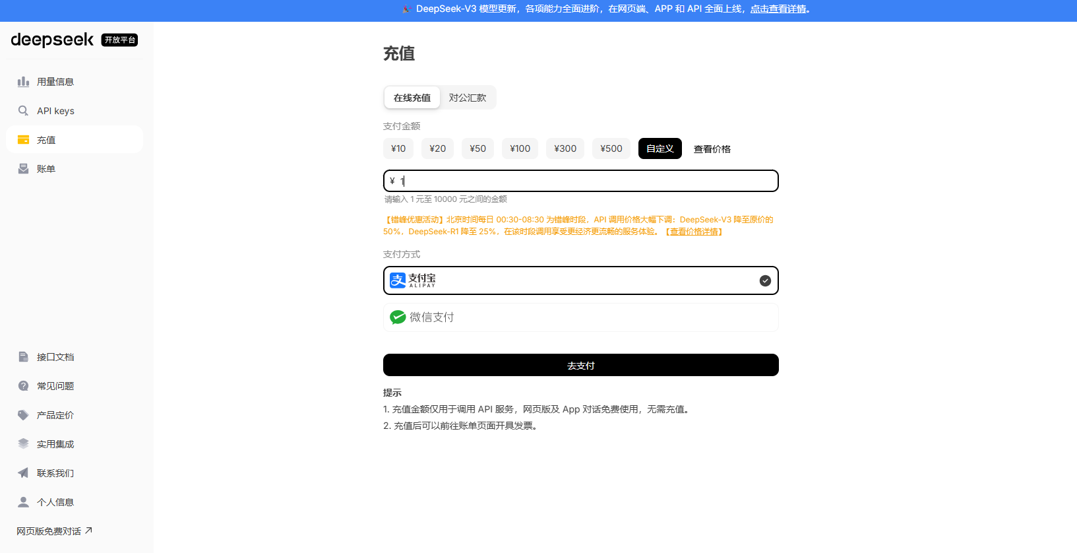Click the deepseek logo
Viewport: 1077px width, 553px height.
click(x=52, y=40)
